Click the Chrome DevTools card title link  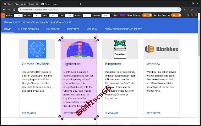[x=35, y=64]
